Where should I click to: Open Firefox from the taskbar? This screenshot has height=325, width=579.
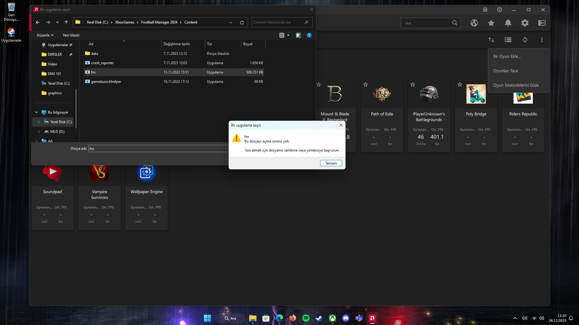(293, 318)
